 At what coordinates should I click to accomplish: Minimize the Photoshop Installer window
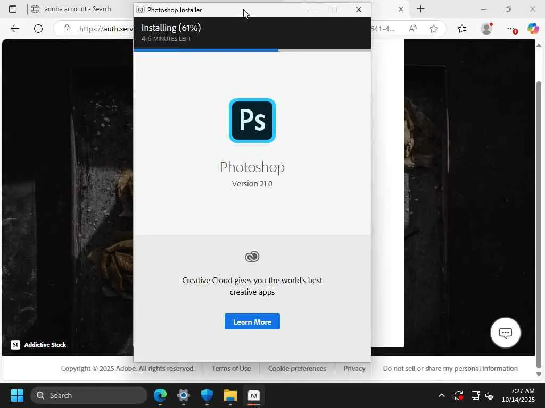coord(310,10)
